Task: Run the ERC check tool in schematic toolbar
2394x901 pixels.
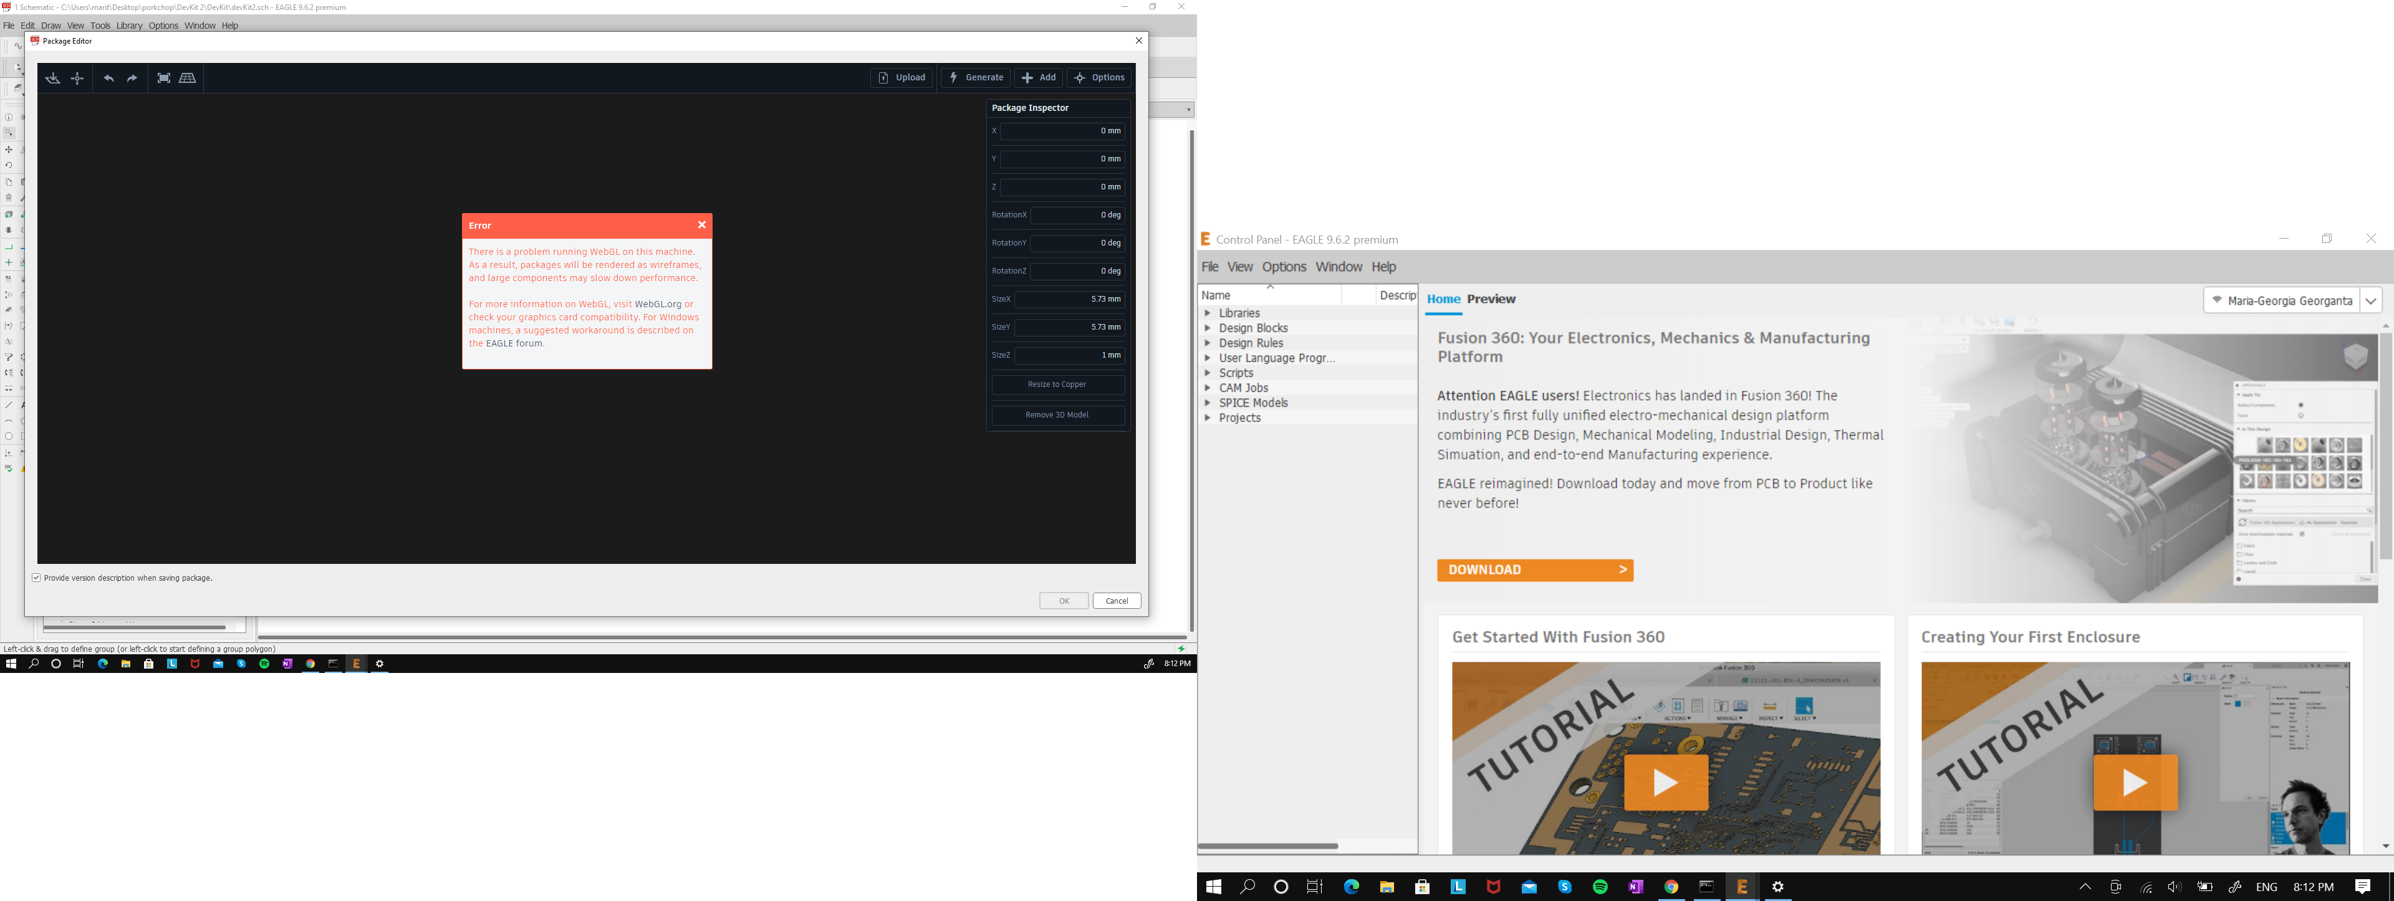Action: pos(8,469)
